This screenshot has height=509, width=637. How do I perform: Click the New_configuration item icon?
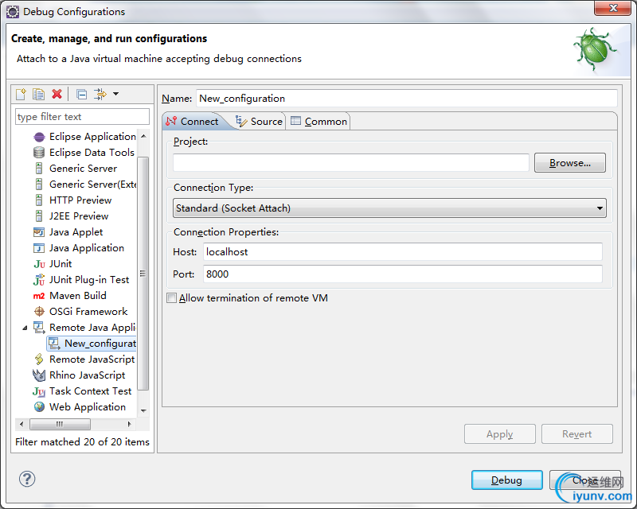(54, 344)
